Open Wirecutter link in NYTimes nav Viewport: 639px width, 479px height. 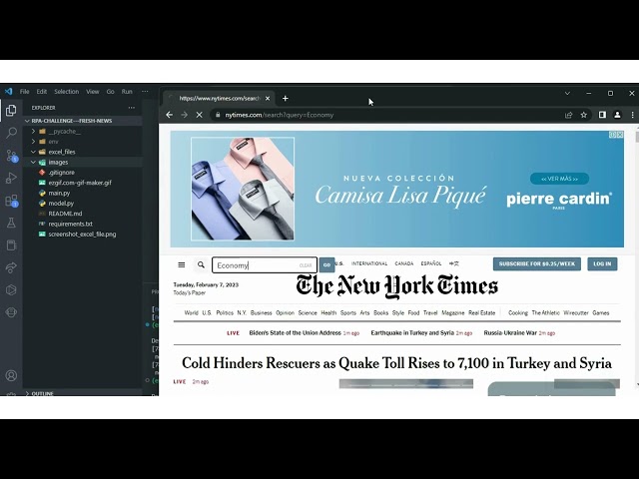coord(576,312)
